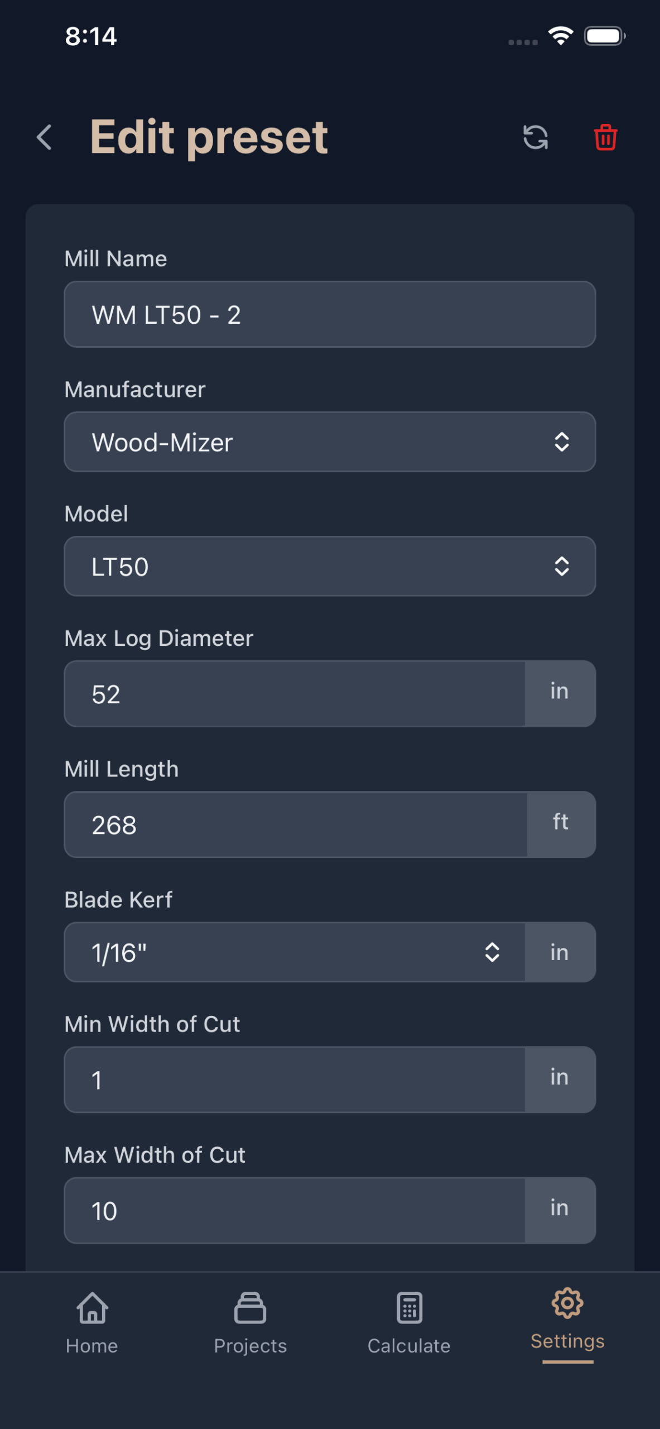Select the Min Width of Cut field
Viewport: 660px width, 1429px height.
pos(295,1080)
